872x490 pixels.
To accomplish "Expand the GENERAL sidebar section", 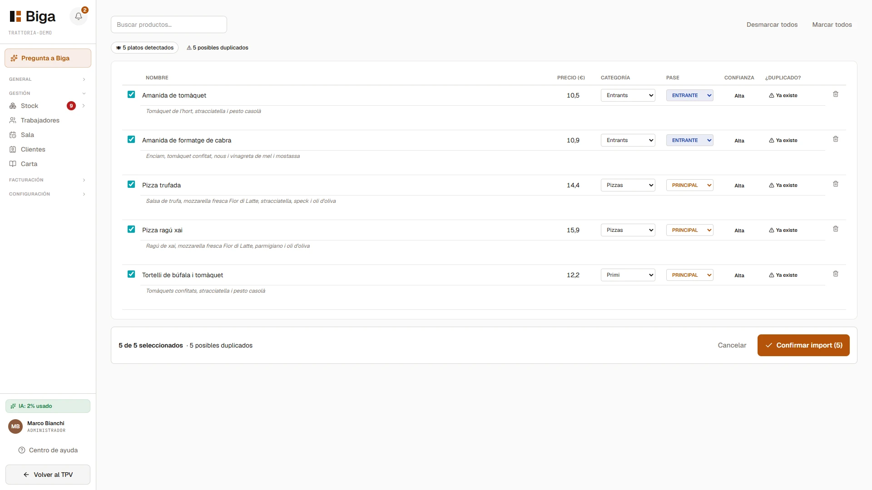I will (47, 79).
